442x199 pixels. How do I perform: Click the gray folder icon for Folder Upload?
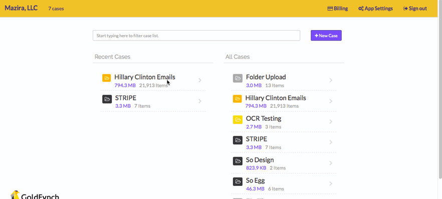(x=238, y=78)
